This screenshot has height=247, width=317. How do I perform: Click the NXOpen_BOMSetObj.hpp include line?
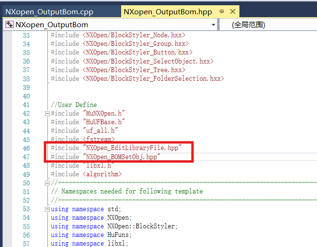pos(105,157)
